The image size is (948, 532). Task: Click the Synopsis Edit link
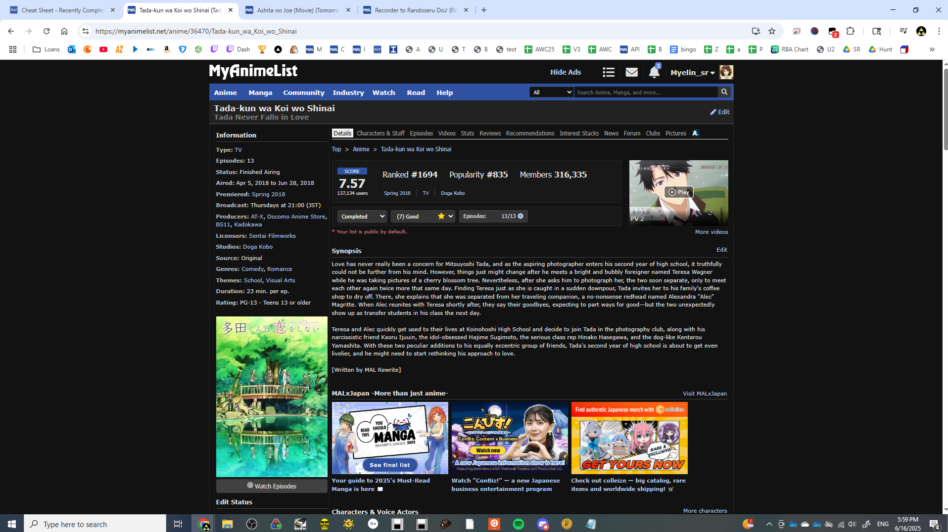[722, 250]
